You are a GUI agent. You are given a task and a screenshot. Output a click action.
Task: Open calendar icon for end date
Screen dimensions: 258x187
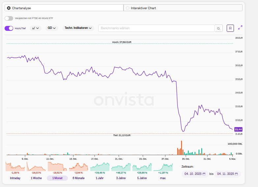pyautogui.click(x=237, y=174)
